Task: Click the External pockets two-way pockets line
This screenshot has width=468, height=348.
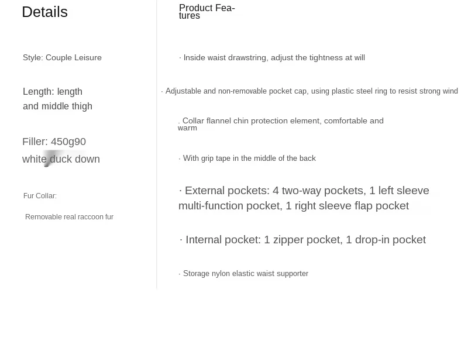Action: [x=304, y=191]
